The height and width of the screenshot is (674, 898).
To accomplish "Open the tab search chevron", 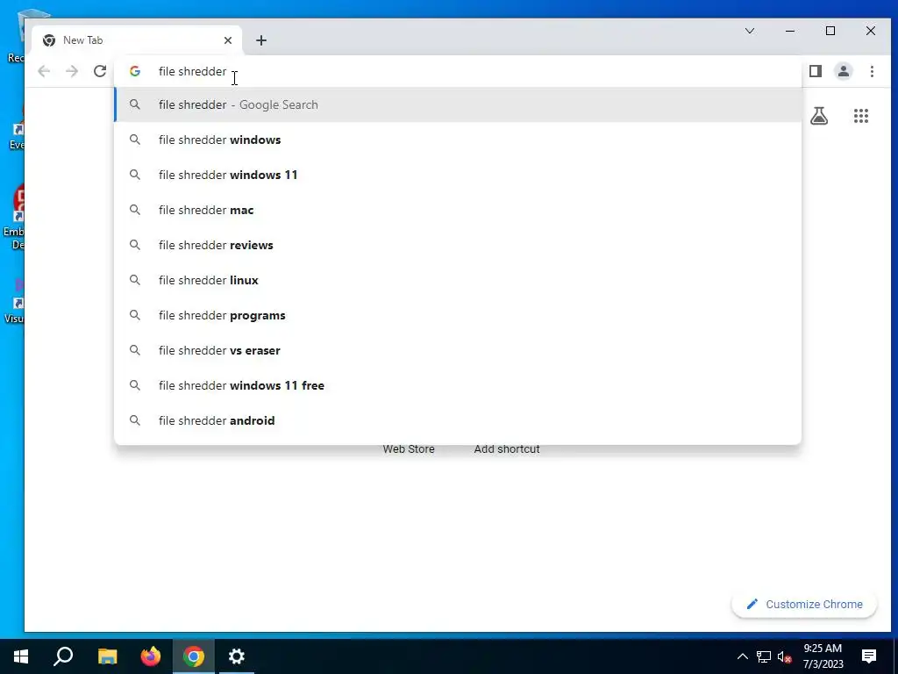I will [749, 31].
